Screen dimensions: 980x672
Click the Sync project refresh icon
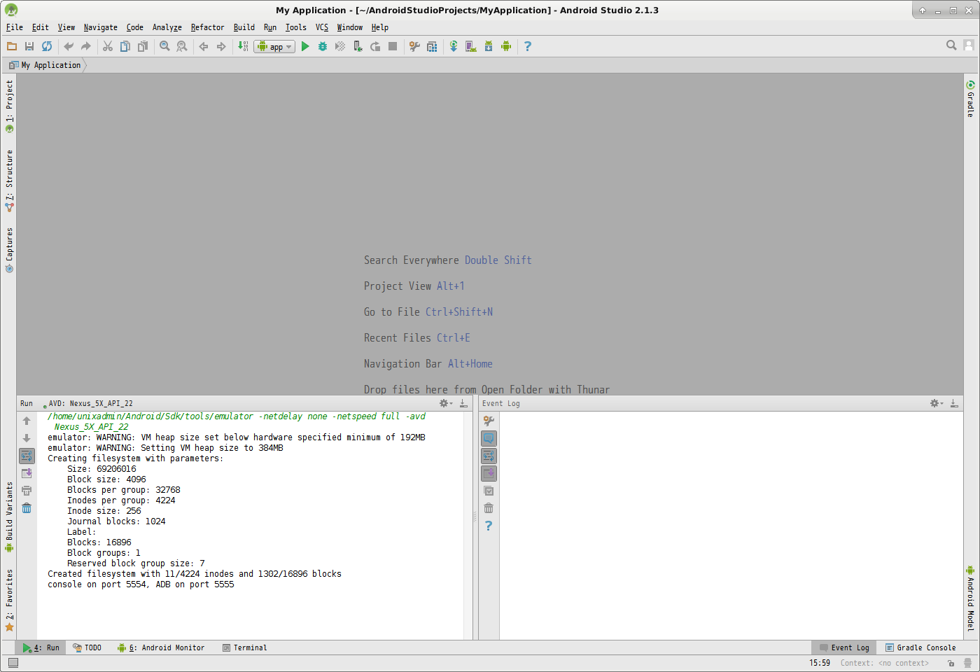coord(47,46)
